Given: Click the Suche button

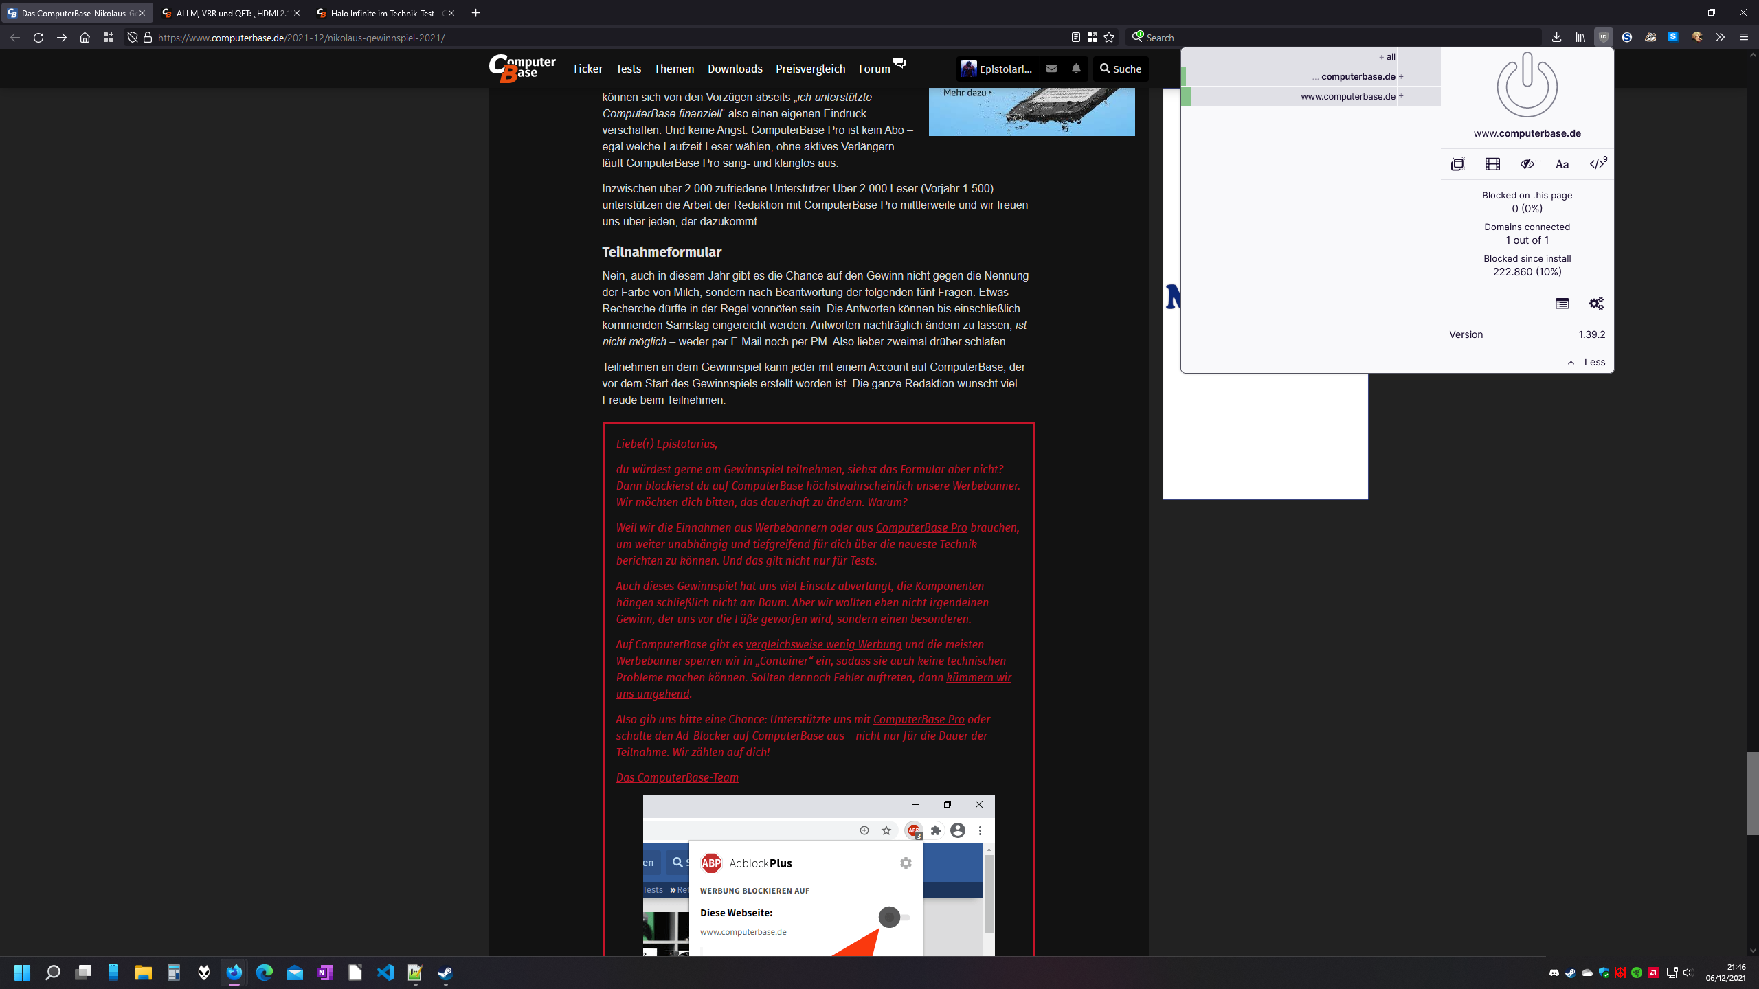Looking at the screenshot, I should tap(1120, 69).
